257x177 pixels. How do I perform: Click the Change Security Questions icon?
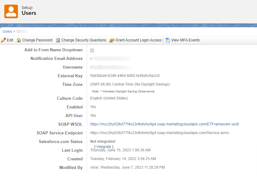[58, 40]
